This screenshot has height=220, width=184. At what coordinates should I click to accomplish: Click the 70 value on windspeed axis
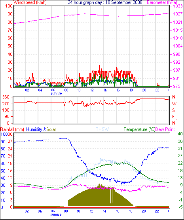10,30
